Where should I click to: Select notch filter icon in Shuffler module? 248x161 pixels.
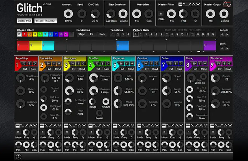click(x=108, y=125)
